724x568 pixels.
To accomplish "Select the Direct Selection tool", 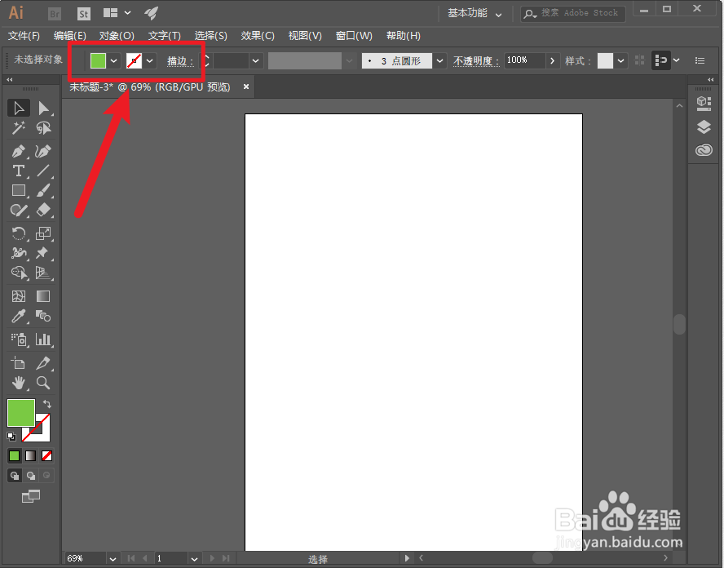I will (43, 109).
